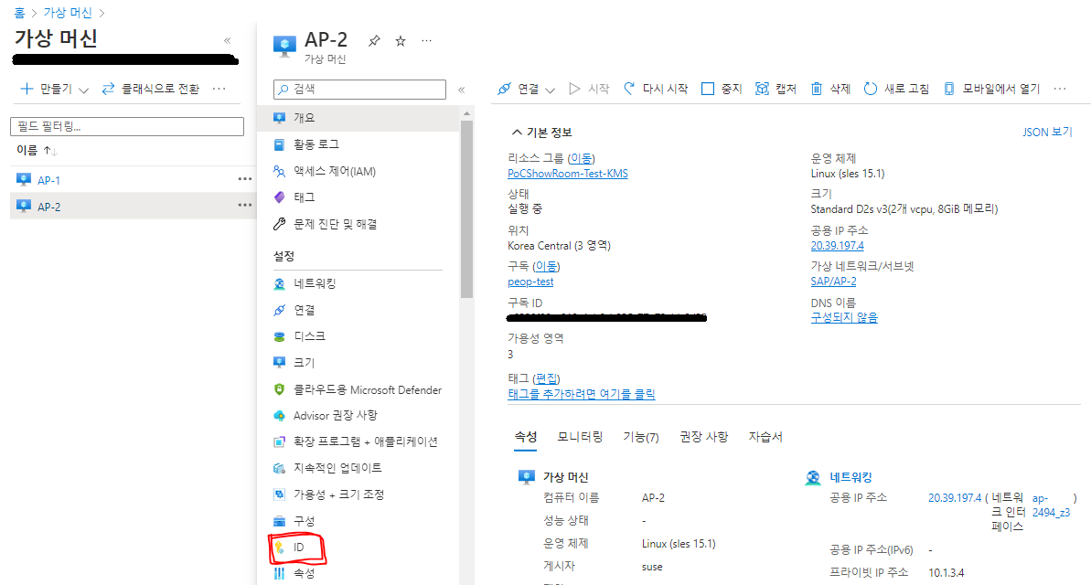This screenshot has width=1091, height=585.
Task: Open the ellipsis menu for AP-2 row
Action: (x=244, y=205)
